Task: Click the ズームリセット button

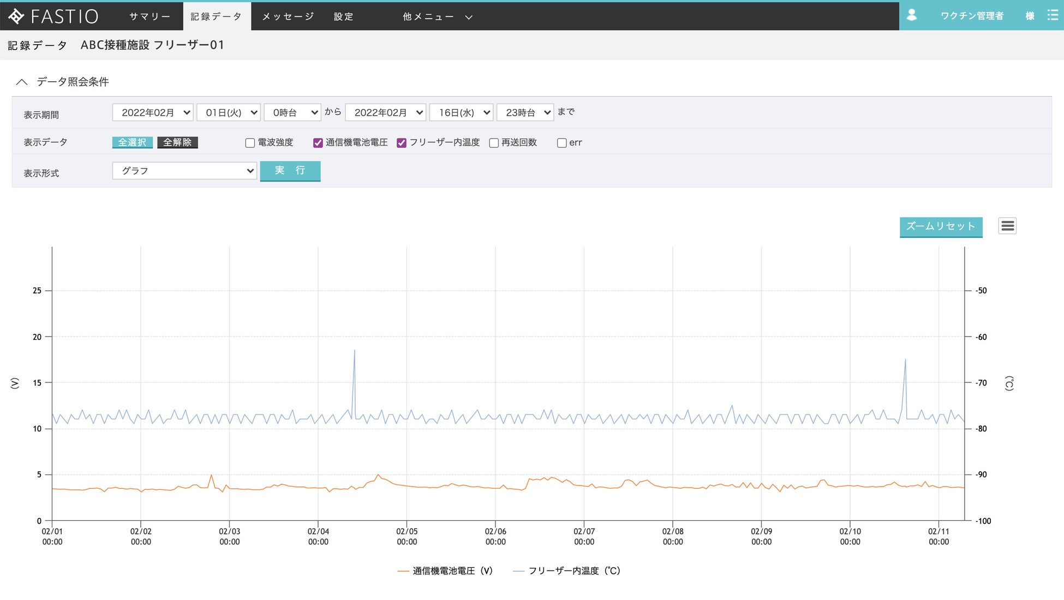Action: 941,226
